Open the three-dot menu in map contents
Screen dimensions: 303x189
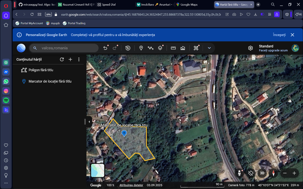[79, 59]
